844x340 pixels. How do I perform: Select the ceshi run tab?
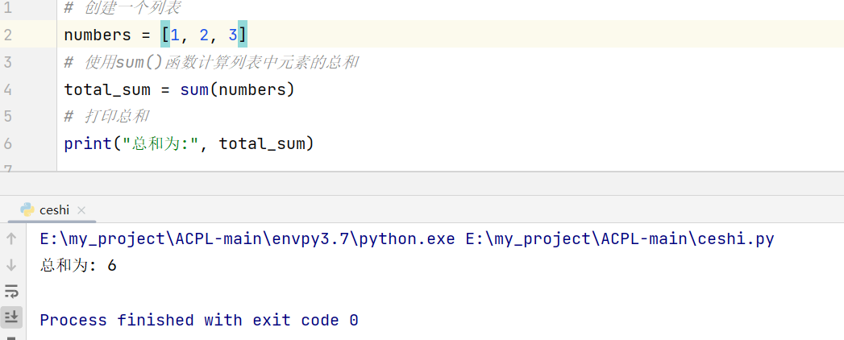[x=54, y=209]
